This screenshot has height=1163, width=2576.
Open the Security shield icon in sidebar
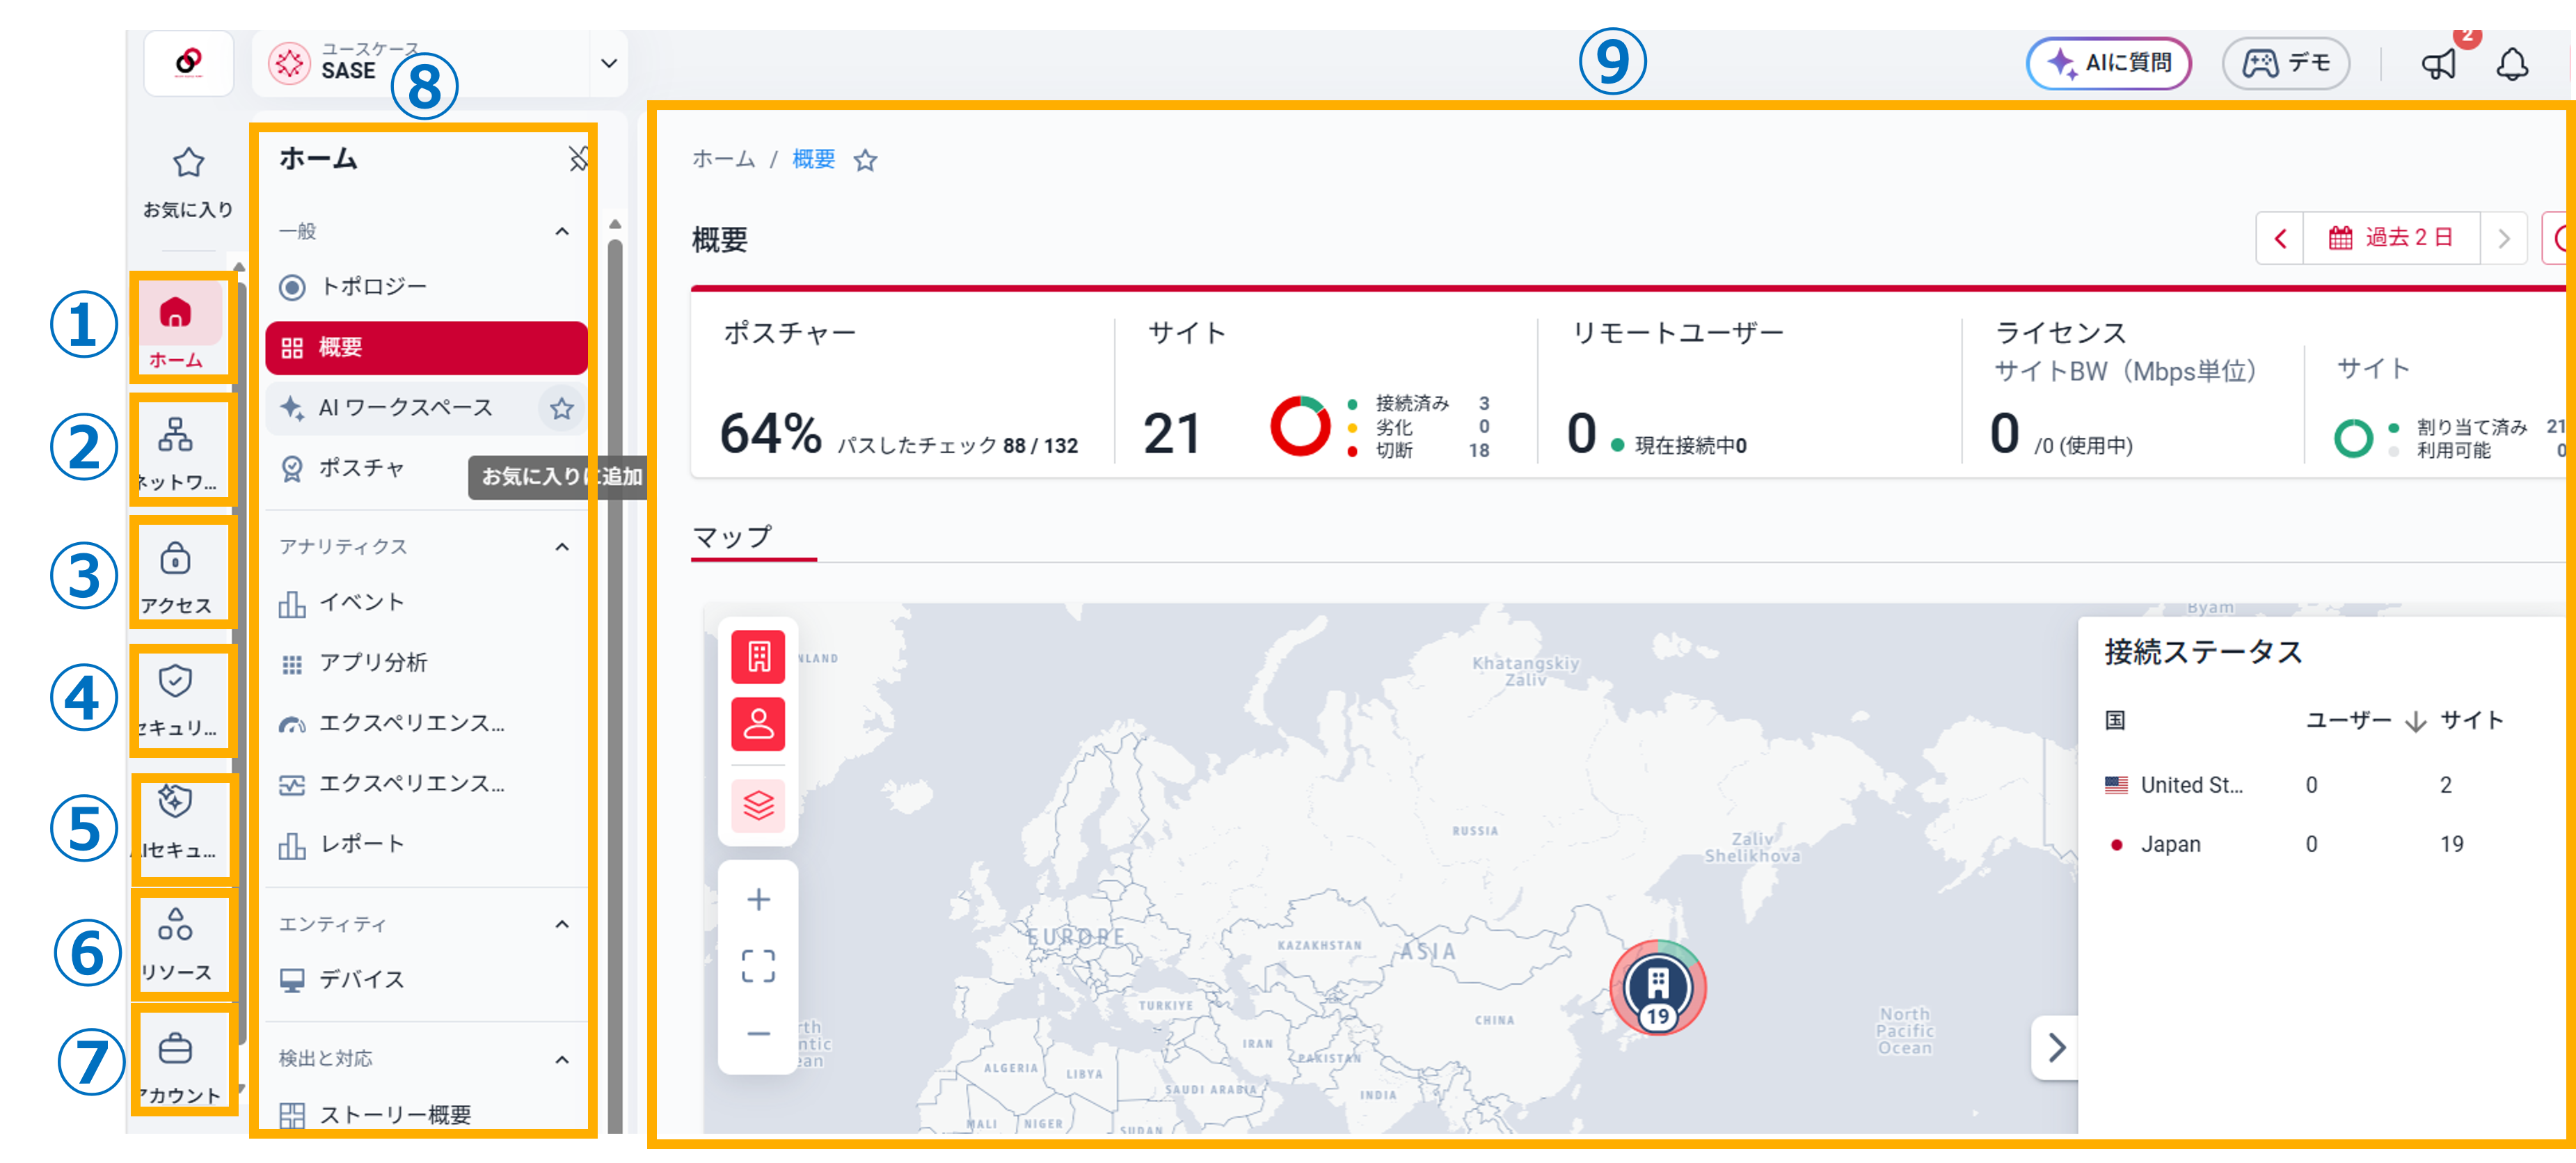(x=176, y=697)
